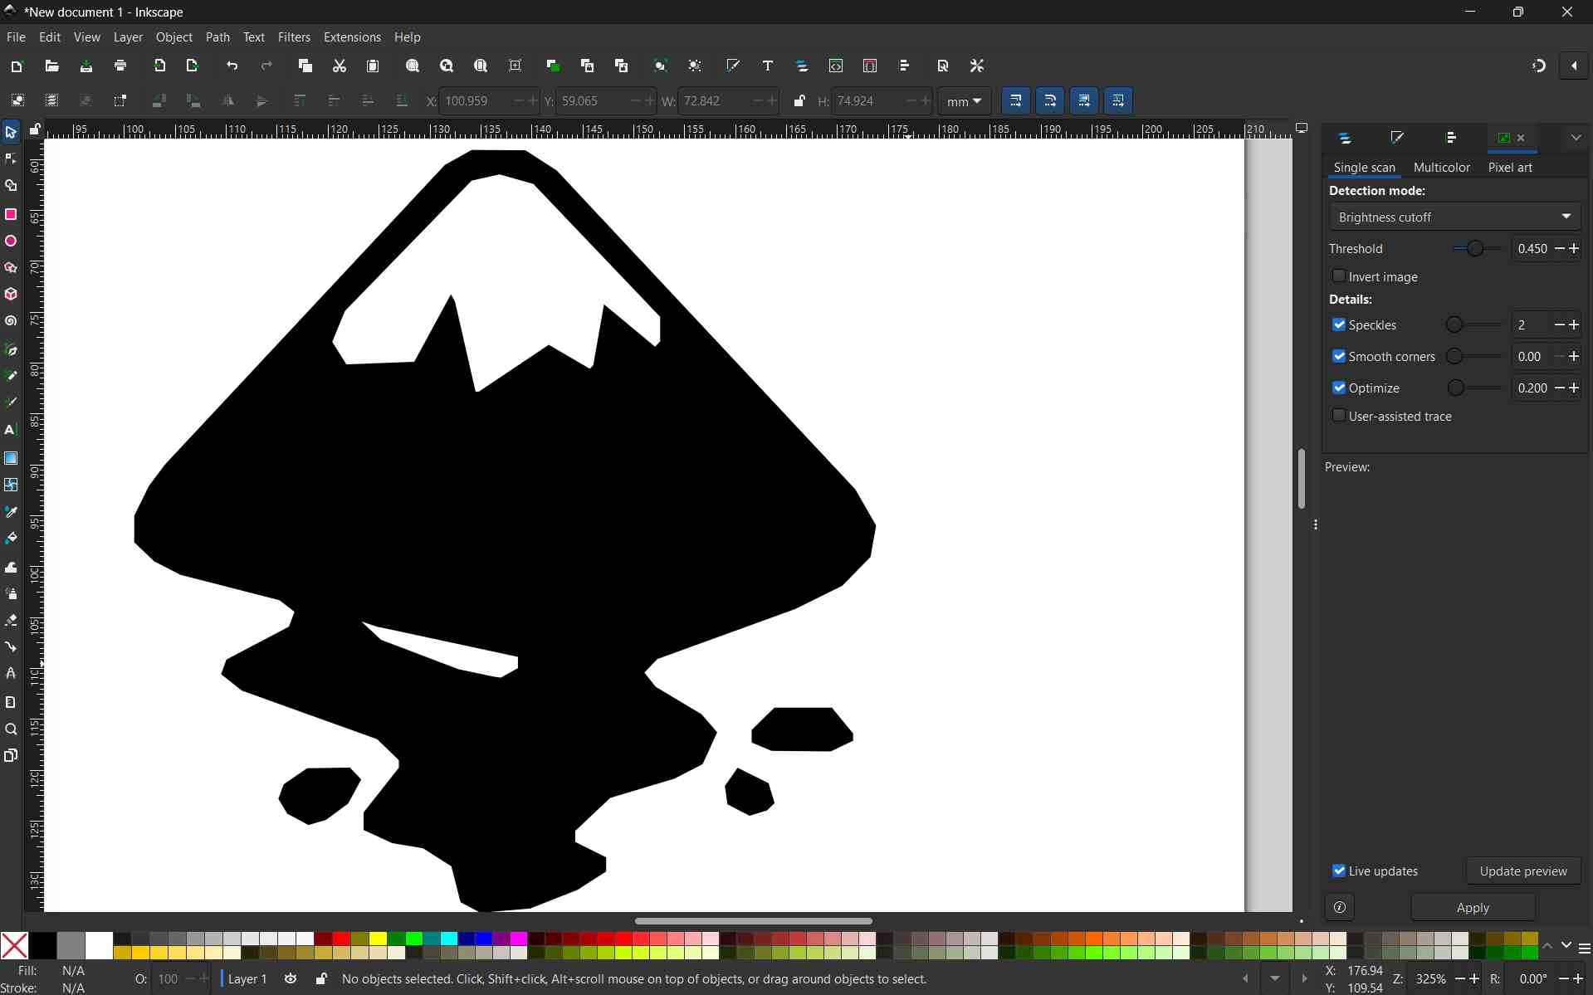1593x995 pixels.
Task: Switch to the Multicolor tab
Action: tap(1441, 168)
